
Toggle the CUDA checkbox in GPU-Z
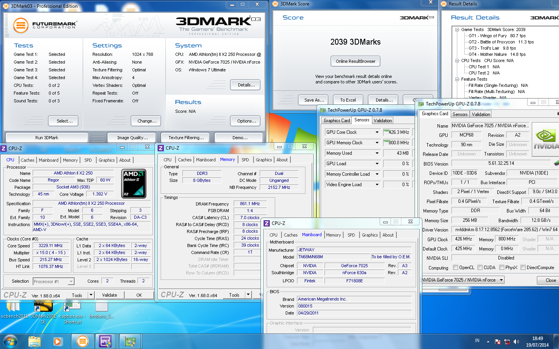(x=480, y=268)
